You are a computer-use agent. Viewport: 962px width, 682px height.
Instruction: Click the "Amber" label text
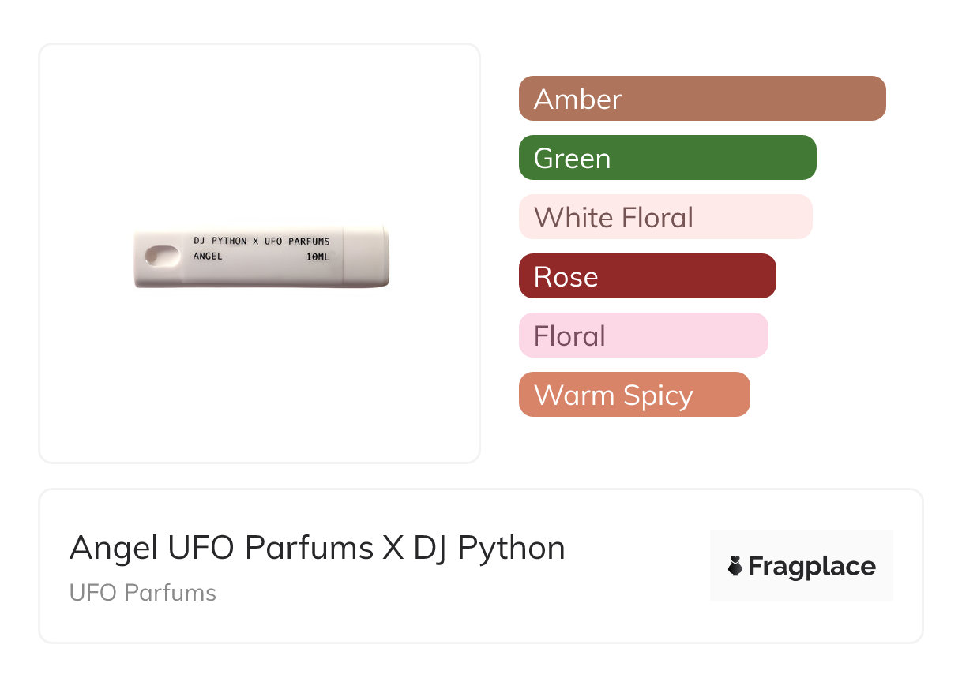577,99
